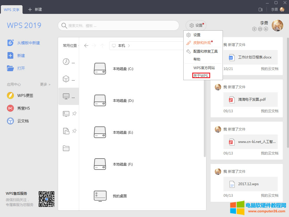Choose 皮肤和外观 menu entry

[x=202, y=43]
